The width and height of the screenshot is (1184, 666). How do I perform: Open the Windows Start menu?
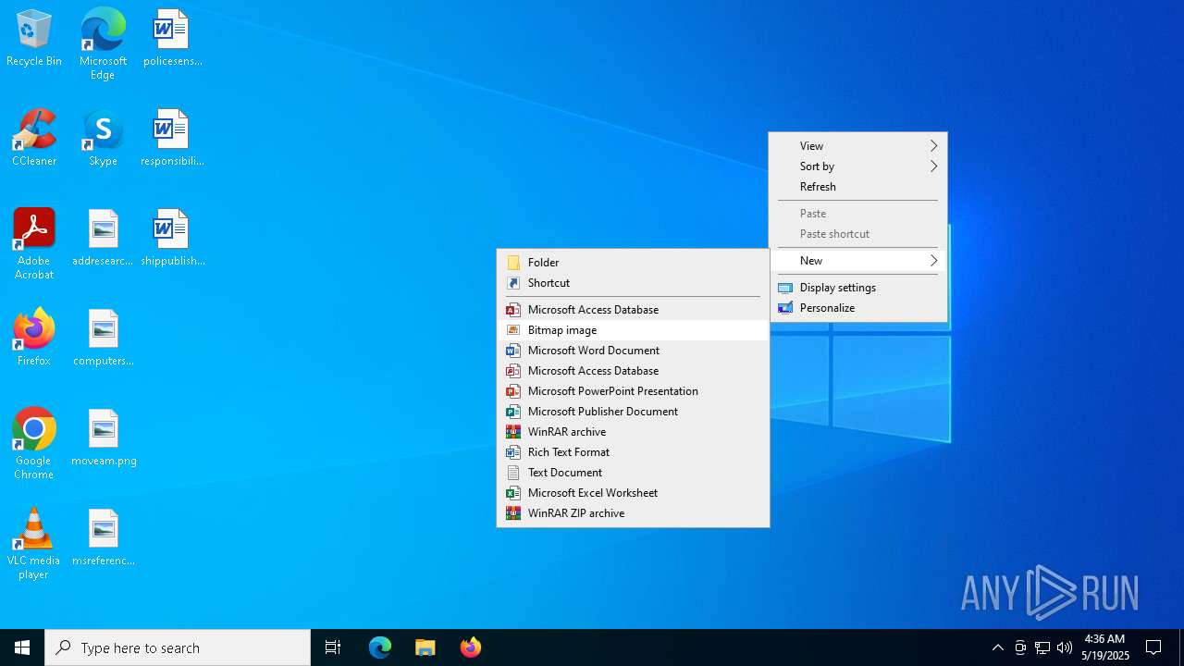pyautogui.click(x=22, y=647)
